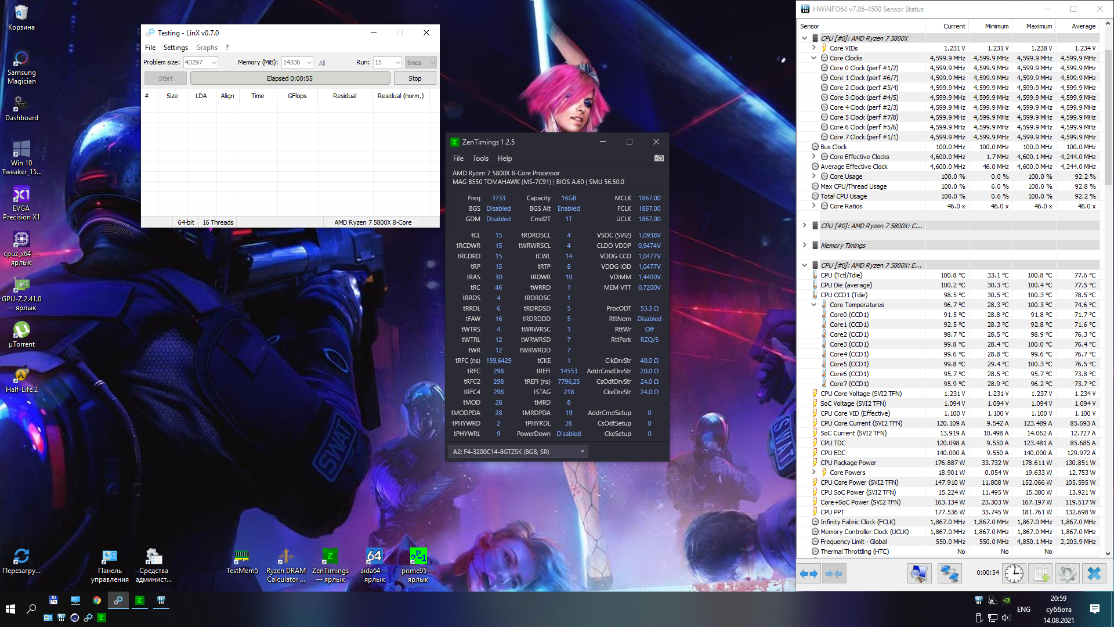Click the HWiNFO reset clock icon
The height and width of the screenshot is (627, 1114).
1014,574
